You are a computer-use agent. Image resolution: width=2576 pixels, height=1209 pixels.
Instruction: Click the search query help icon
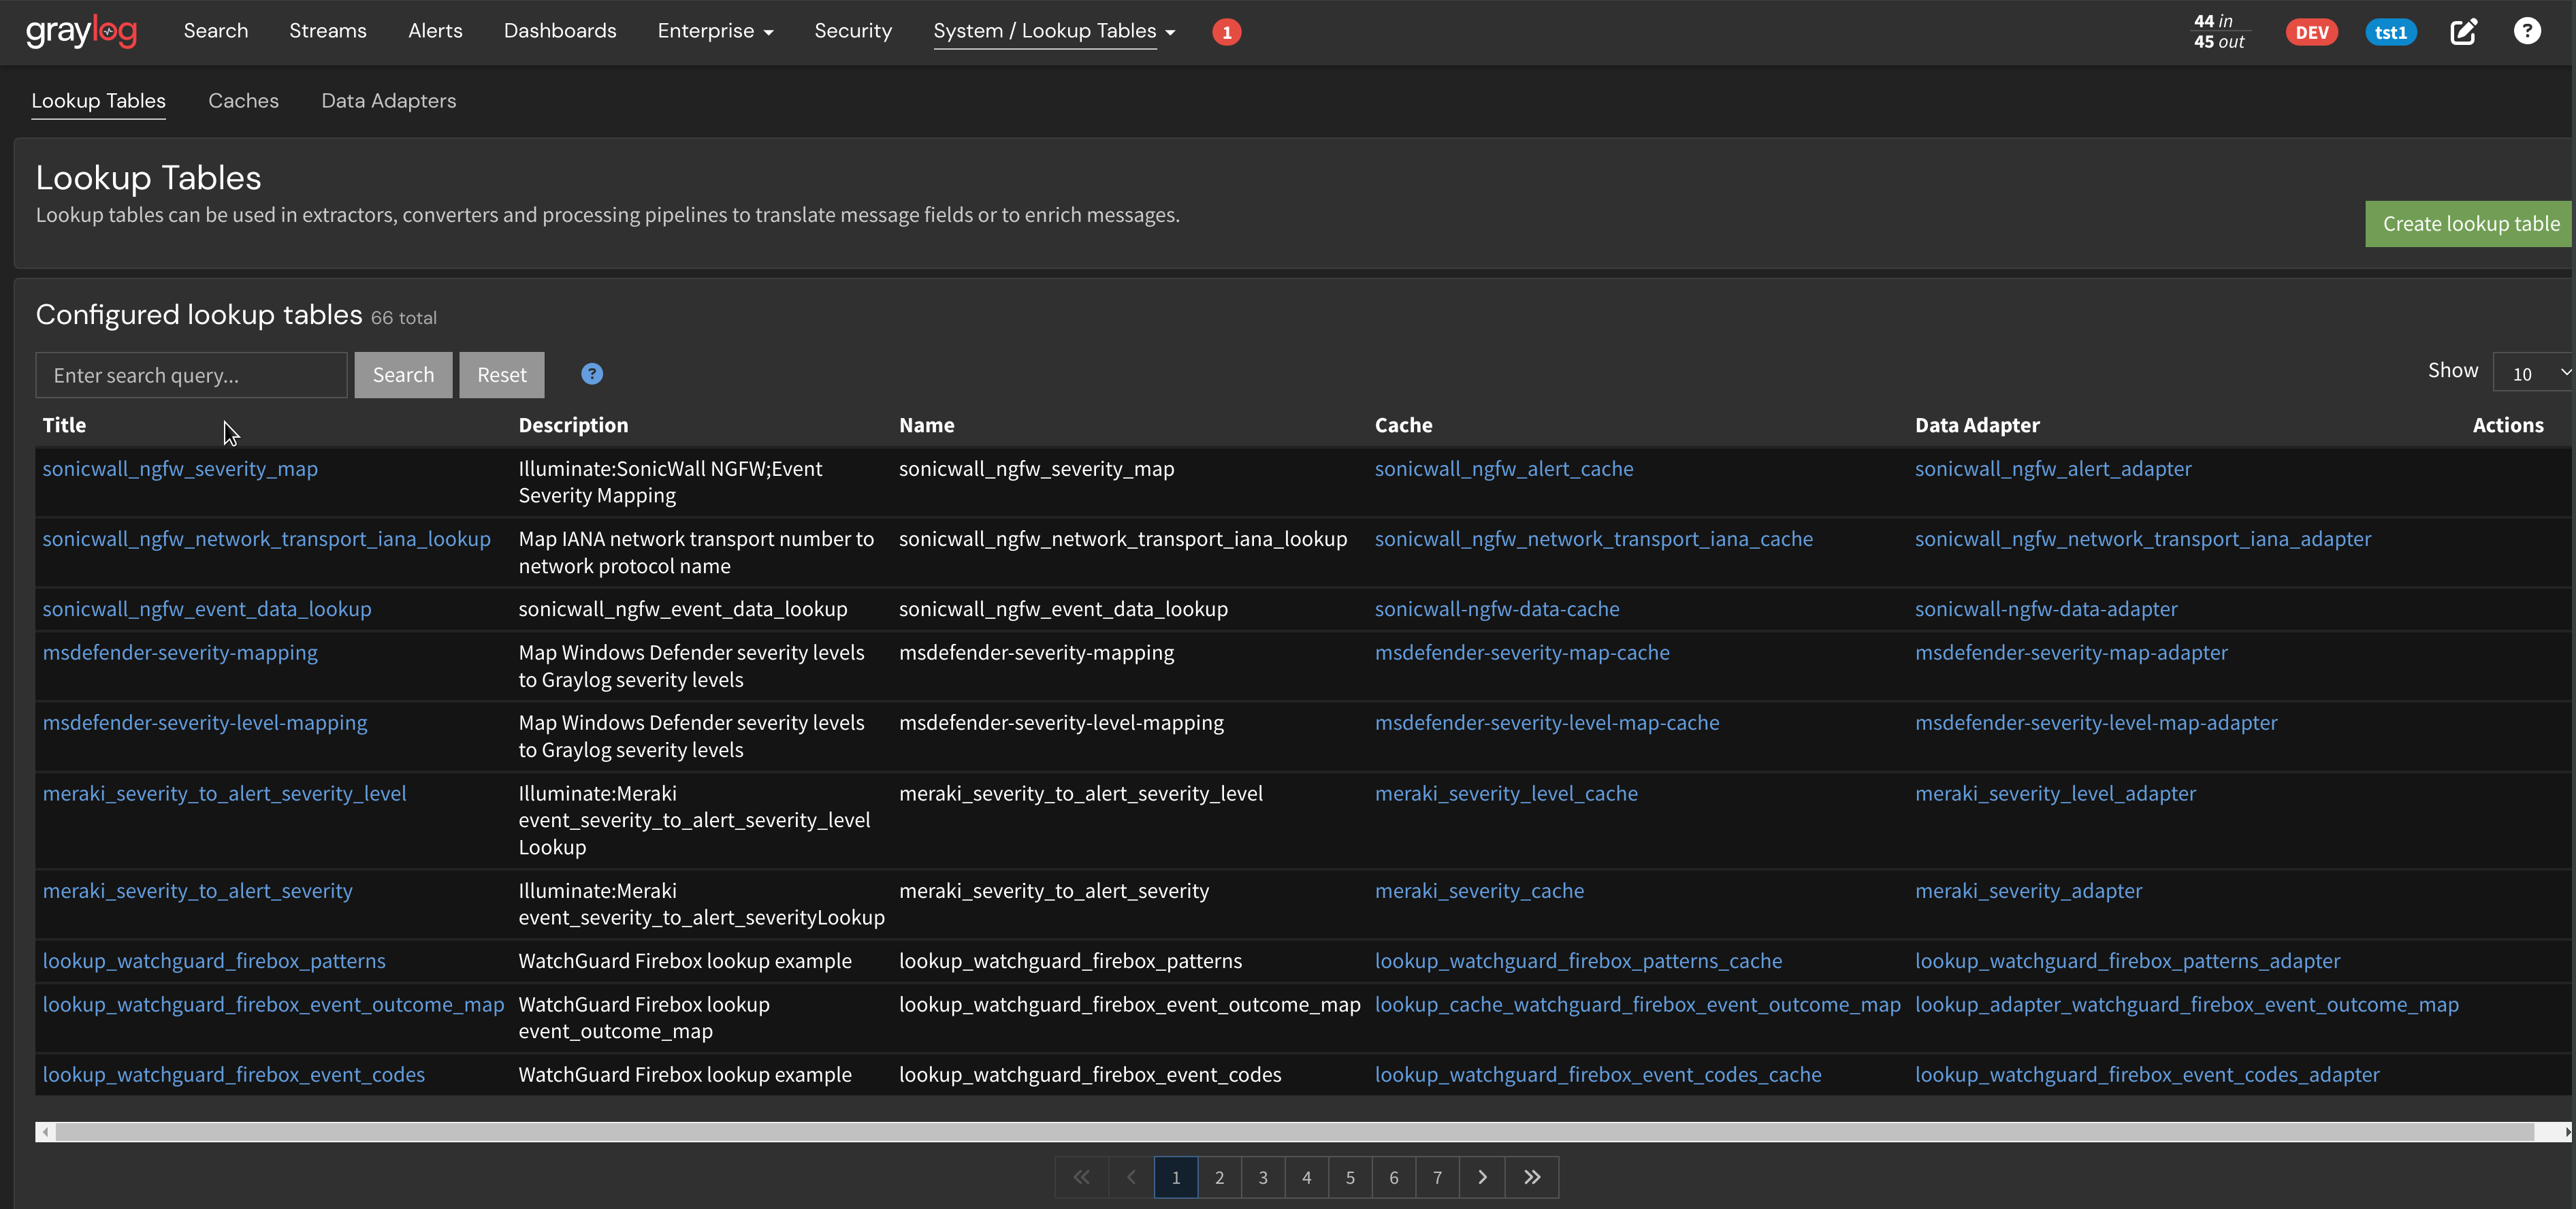click(592, 373)
